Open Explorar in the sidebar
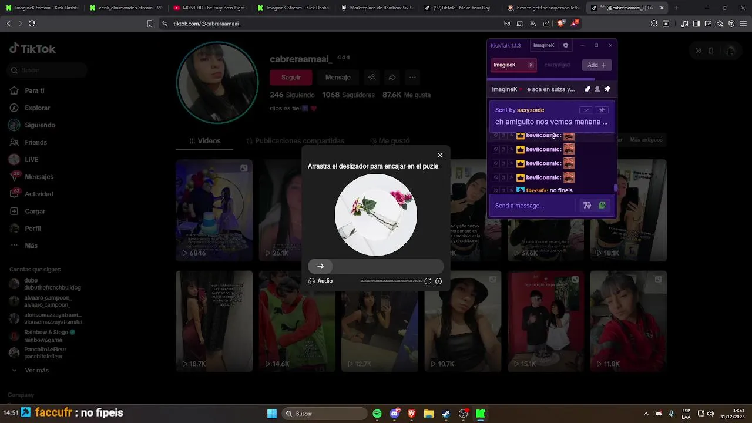 point(37,108)
